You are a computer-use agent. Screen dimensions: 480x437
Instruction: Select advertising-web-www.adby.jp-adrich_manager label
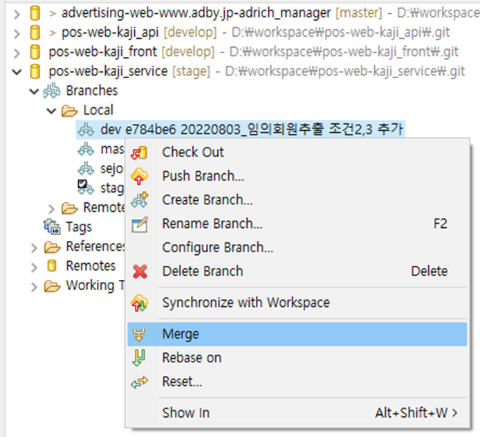[196, 13]
